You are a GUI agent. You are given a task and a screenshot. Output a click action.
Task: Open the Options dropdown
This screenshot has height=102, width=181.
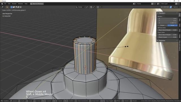pyautogui.click(x=176, y=7)
